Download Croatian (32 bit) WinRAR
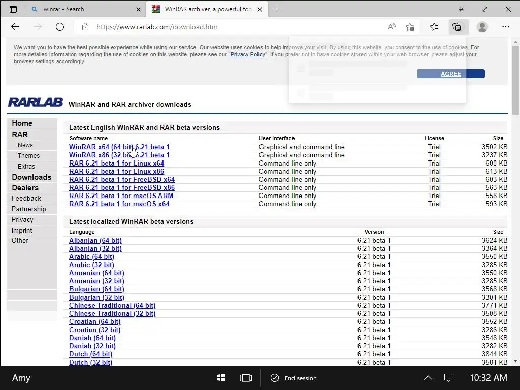This screenshot has height=390, width=520. coord(94,330)
